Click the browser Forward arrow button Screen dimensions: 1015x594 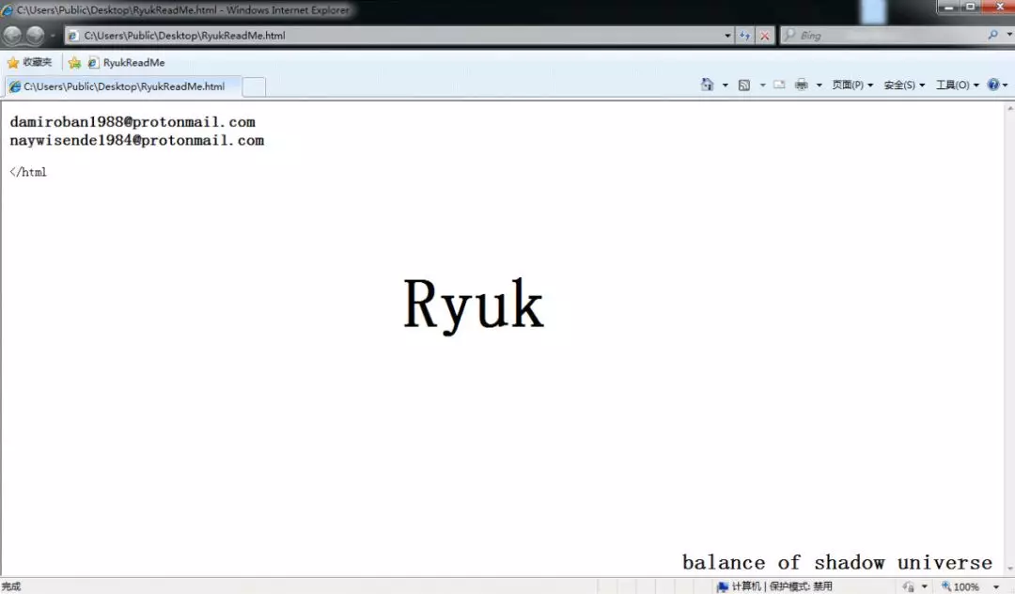click(35, 36)
